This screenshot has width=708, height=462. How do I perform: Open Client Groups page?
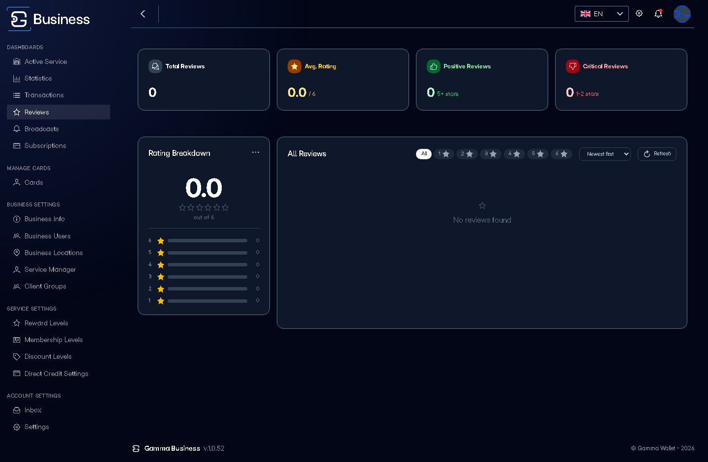pos(59,286)
